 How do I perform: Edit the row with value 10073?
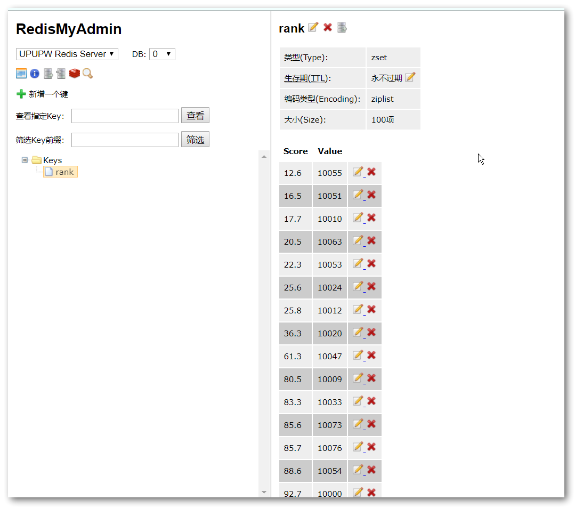click(x=358, y=424)
